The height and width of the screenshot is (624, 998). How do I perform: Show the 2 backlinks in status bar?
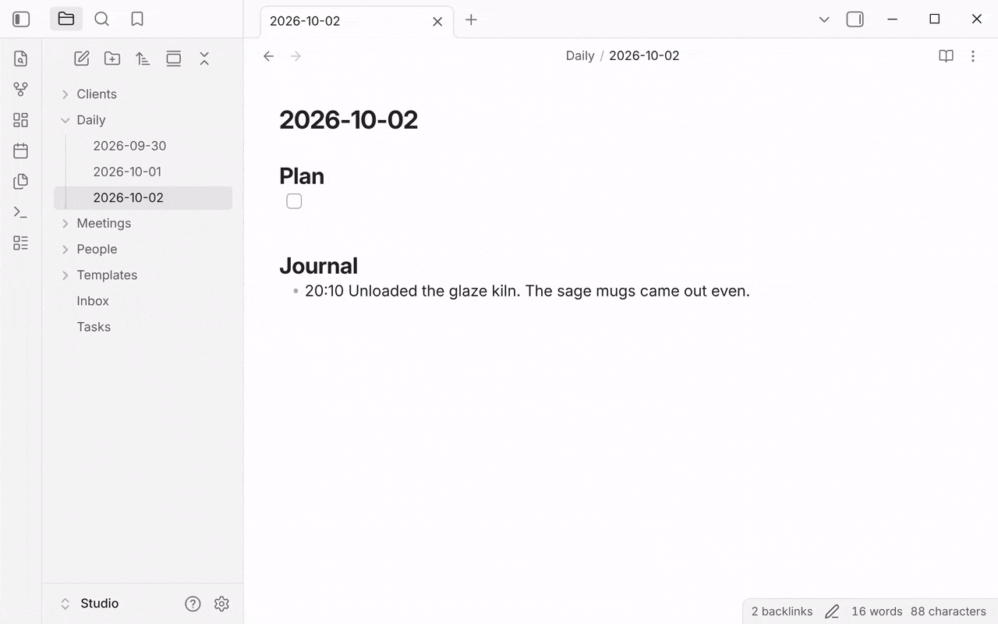782,612
